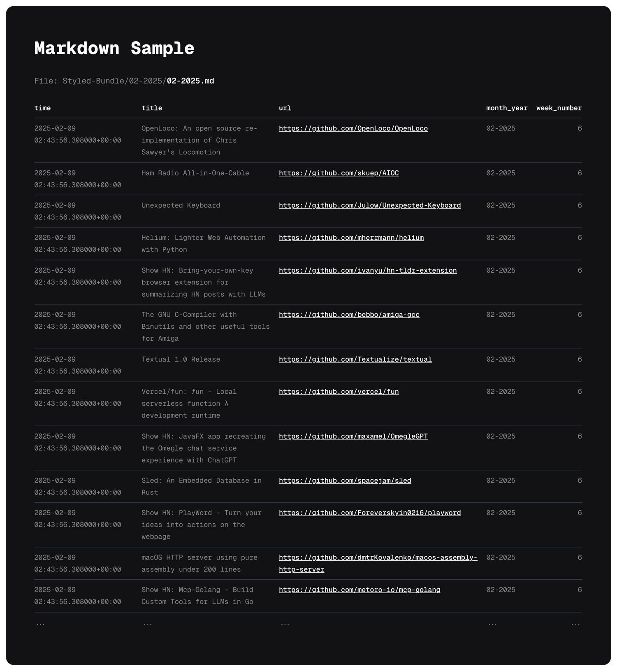Select the "url" column header
Image resolution: width=617 pixels, height=671 pixels.
pos(285,108)
